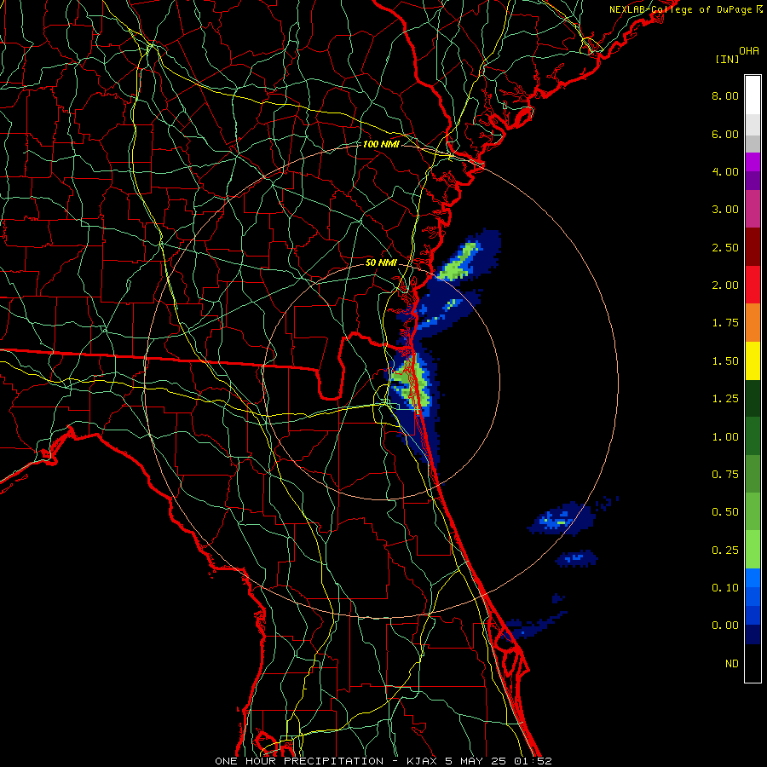Click the 1.25 legend value
The width and height of the screenshot is (767, 767).
coord(725,399)
